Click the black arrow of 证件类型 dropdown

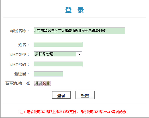pyautogui.click(x=79, y=54)
